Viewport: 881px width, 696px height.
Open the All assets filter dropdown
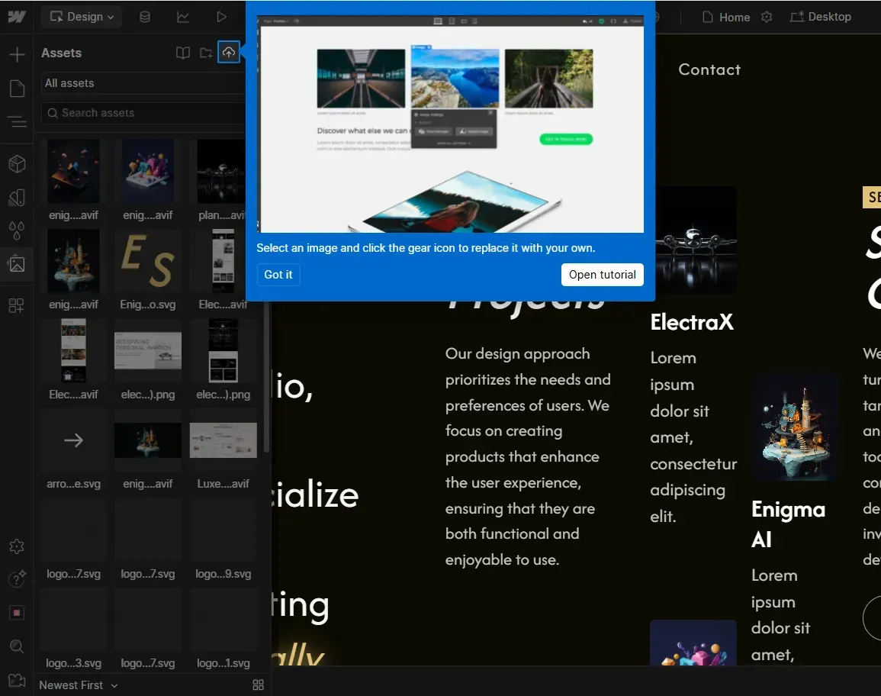point(141,83)
